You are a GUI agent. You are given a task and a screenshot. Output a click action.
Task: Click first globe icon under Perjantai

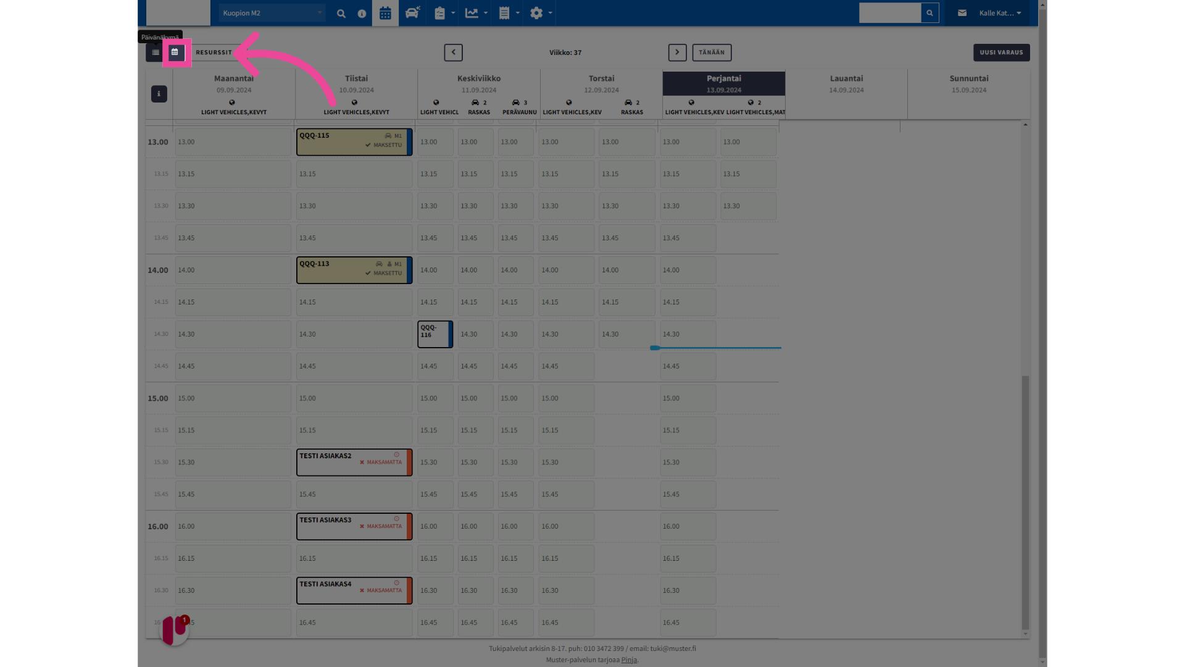click(691, 103)
